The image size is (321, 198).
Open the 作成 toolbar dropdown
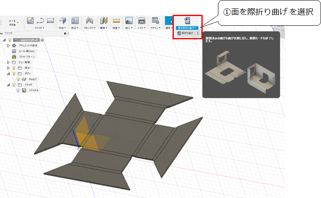tap(62, 28)
